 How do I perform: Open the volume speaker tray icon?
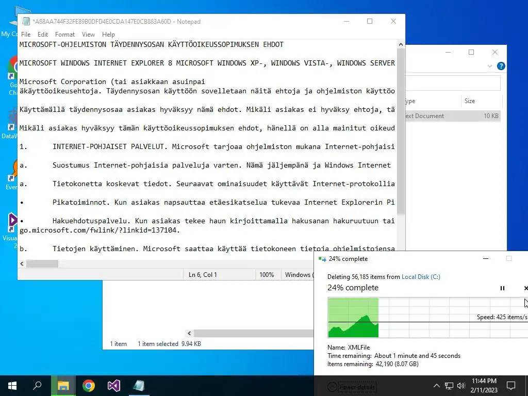pyautogui.click(x=461, y=386)
